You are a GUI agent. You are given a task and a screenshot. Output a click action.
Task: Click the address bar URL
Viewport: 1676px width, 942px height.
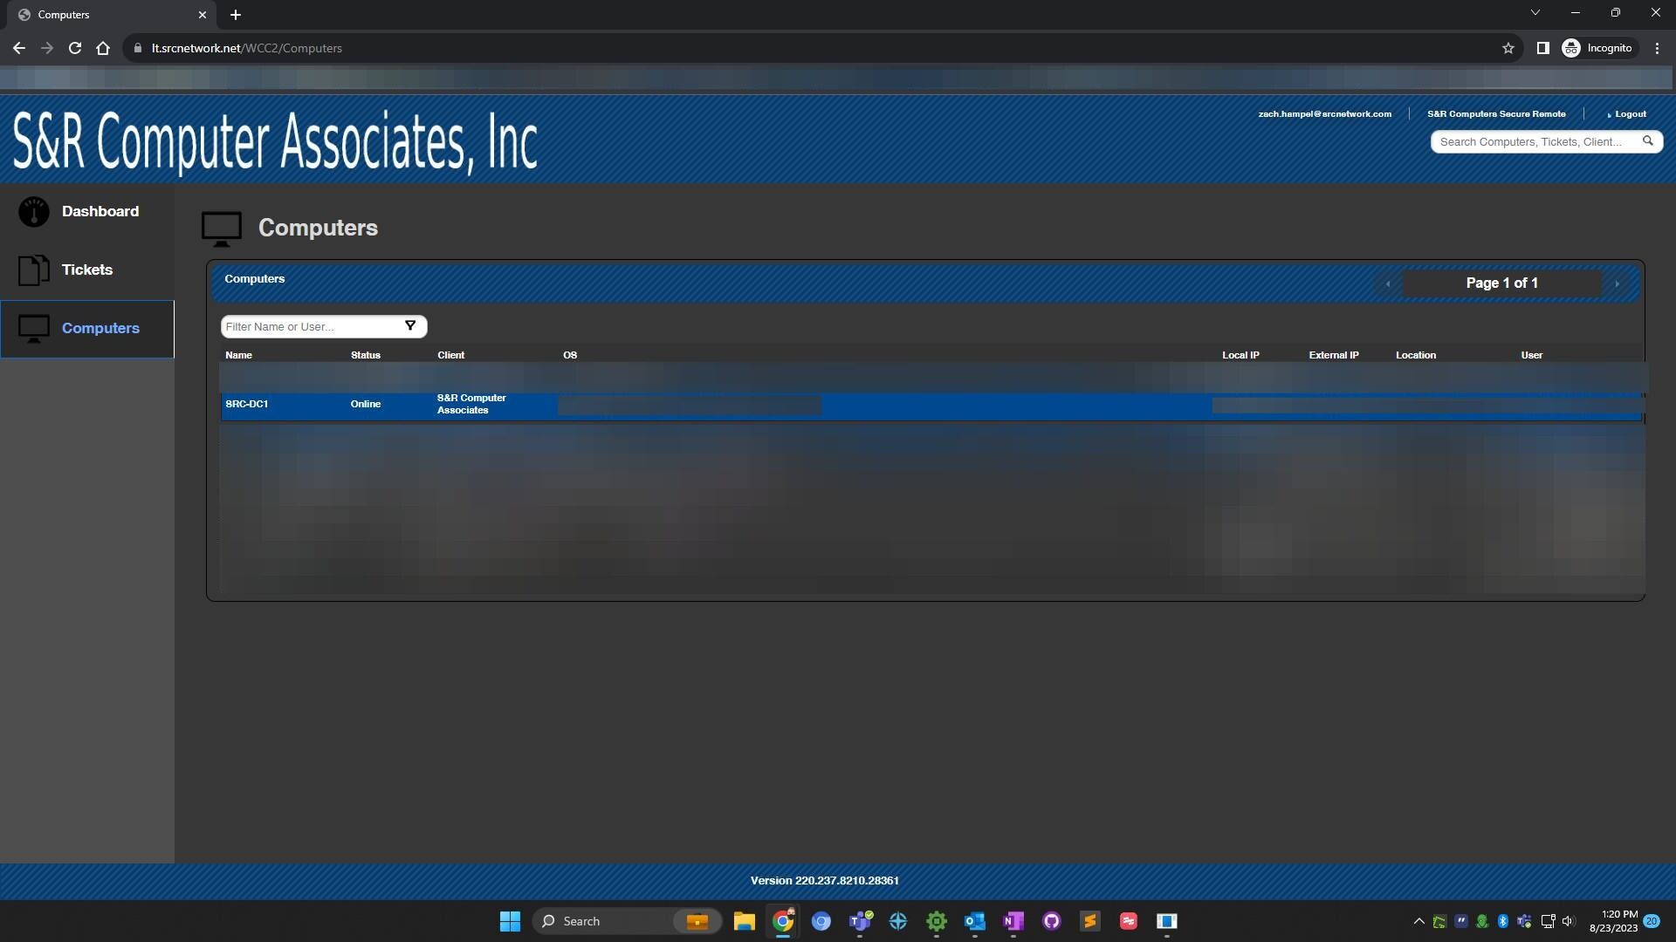click(247, 48)
